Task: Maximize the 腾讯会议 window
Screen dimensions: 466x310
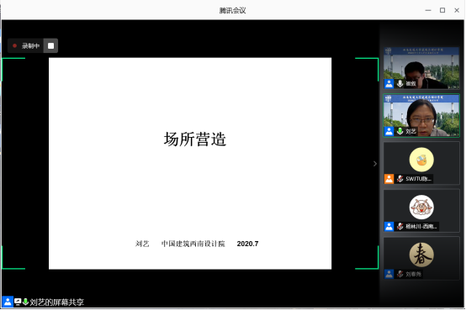Action: coord(442,10)
